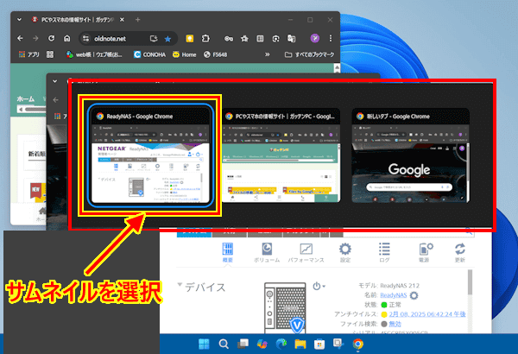The height and width of the screenshot is (354, 518).
Task: Click the ReadyNAS device image
Action: [286, 307]
